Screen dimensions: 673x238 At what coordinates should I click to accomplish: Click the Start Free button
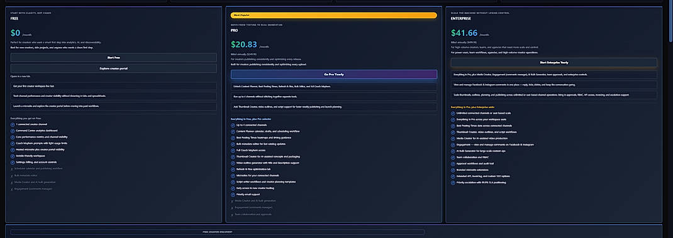114,58
